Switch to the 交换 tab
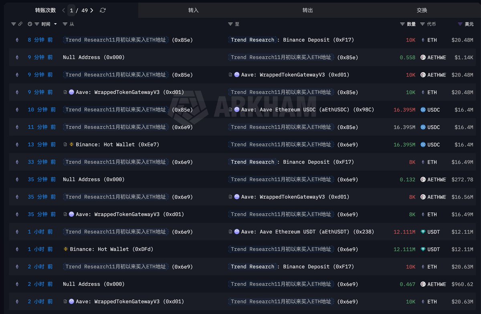Viewport: 481px width, 314px height. point(422,10)
